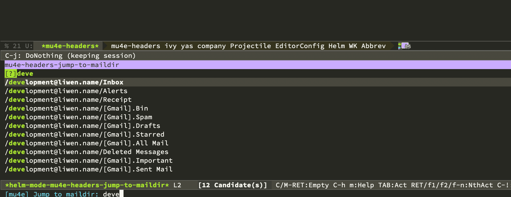Jump to the [Gmail].Sent Mail maildir

[x=89, y=169]
